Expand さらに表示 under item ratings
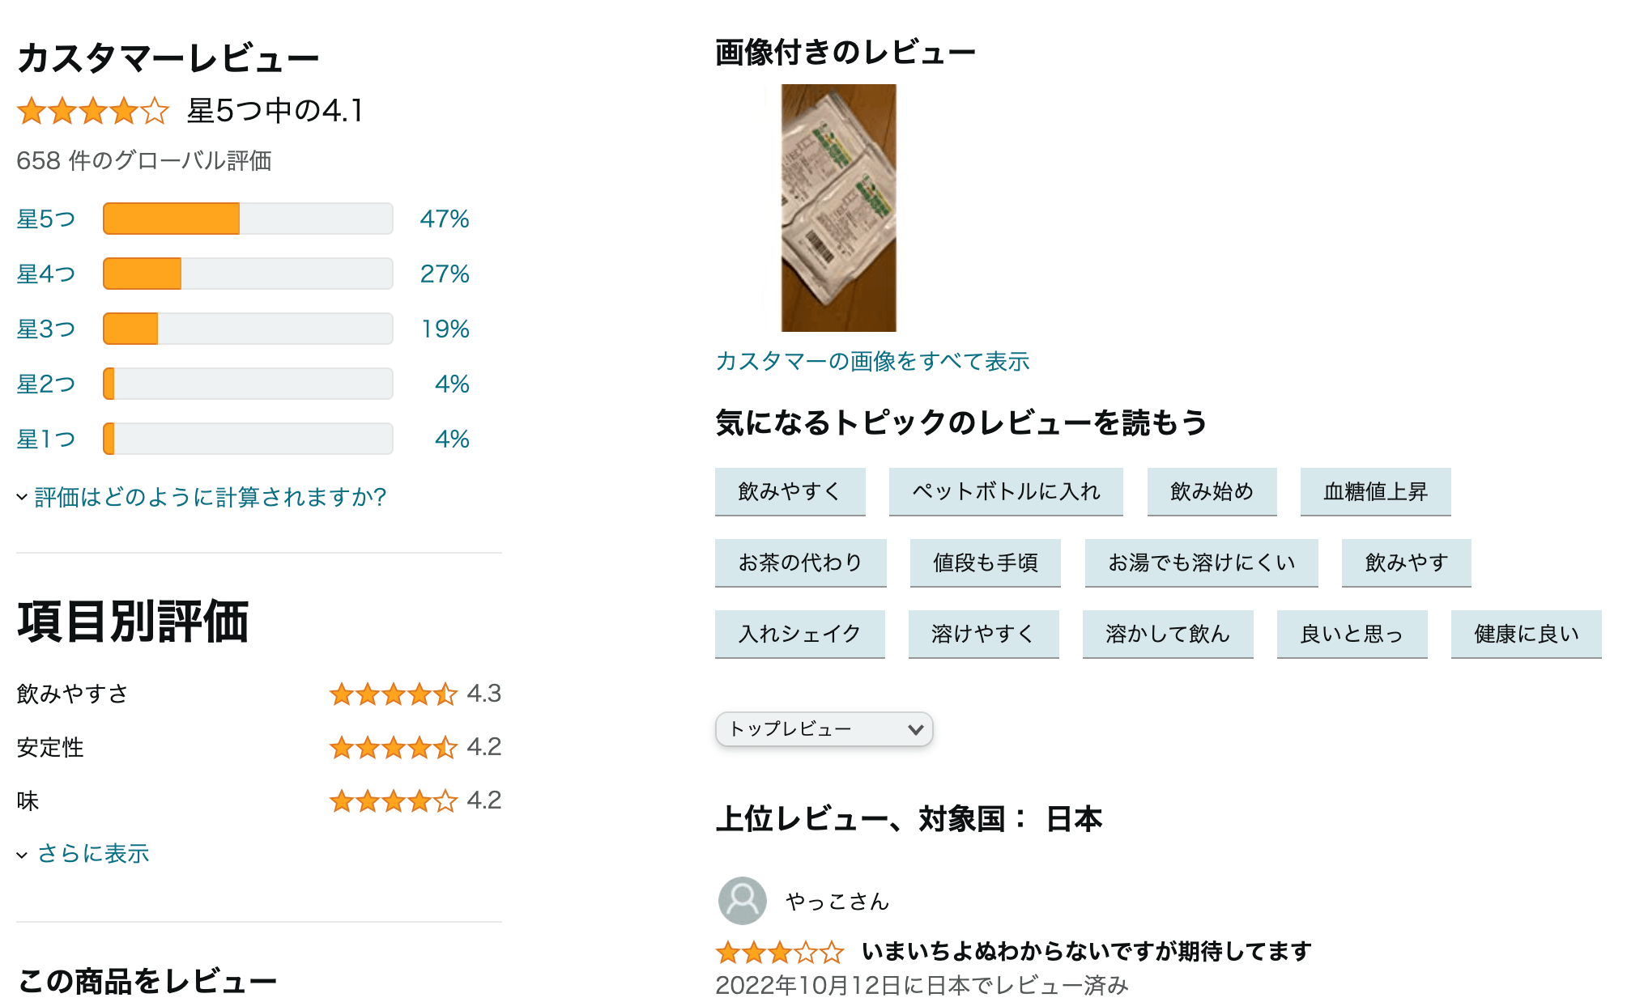The width and height of the screenshot is (1644, 1002). tap(83, 853)
